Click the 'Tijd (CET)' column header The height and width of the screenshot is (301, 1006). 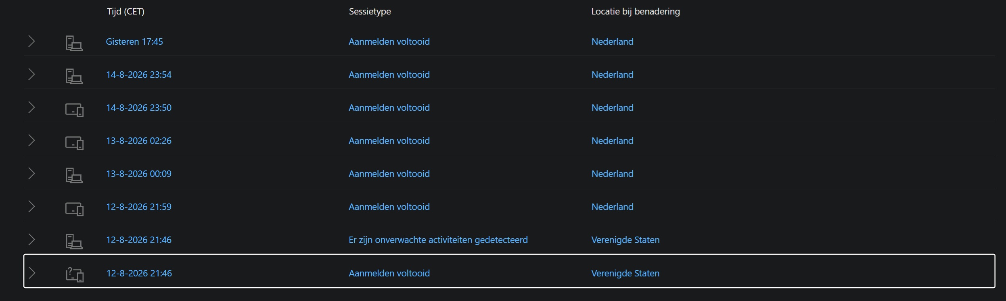125,11
